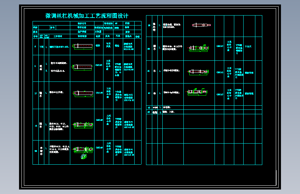Select the YT5 cutting tool cell in row 10
Screen dimensions: 300x194
tap(118, 96)
